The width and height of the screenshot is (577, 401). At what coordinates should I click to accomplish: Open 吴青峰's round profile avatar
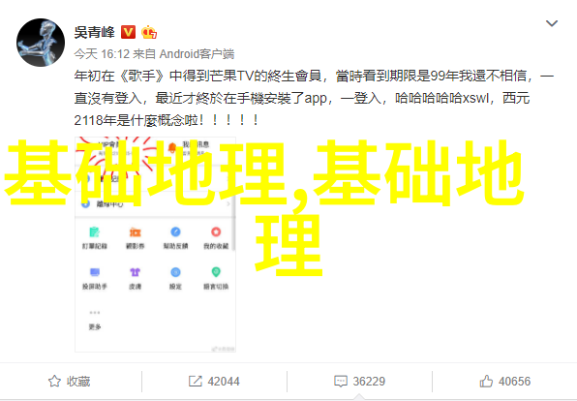pos(41,43)
